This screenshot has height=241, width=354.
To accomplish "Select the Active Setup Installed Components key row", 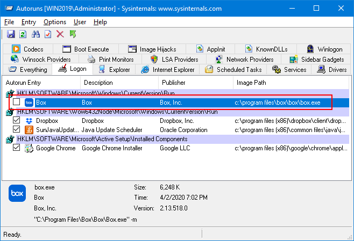I will point(178,139).
